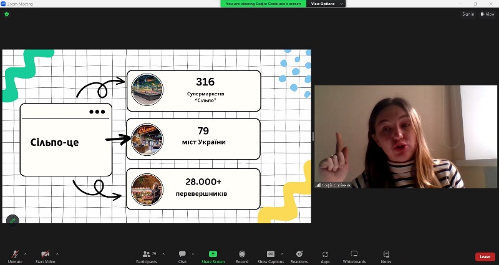Click the circular Сільпо storefront photo
499x265 pixels.
coord(147,139)
